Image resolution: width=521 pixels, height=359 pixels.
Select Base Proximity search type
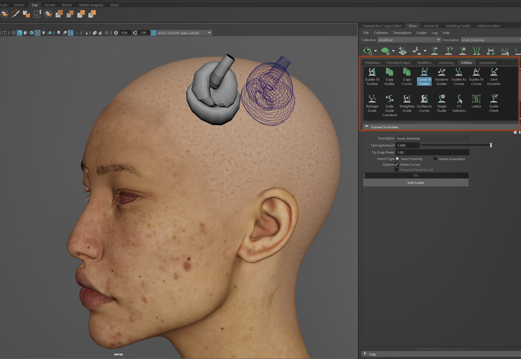point(397,159)
